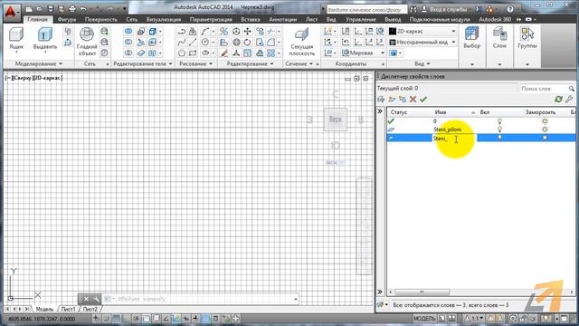Select the Polygon drawing tool
This screenshot has width=579, height=326.
pyautogui.click(x=182, y=53)
